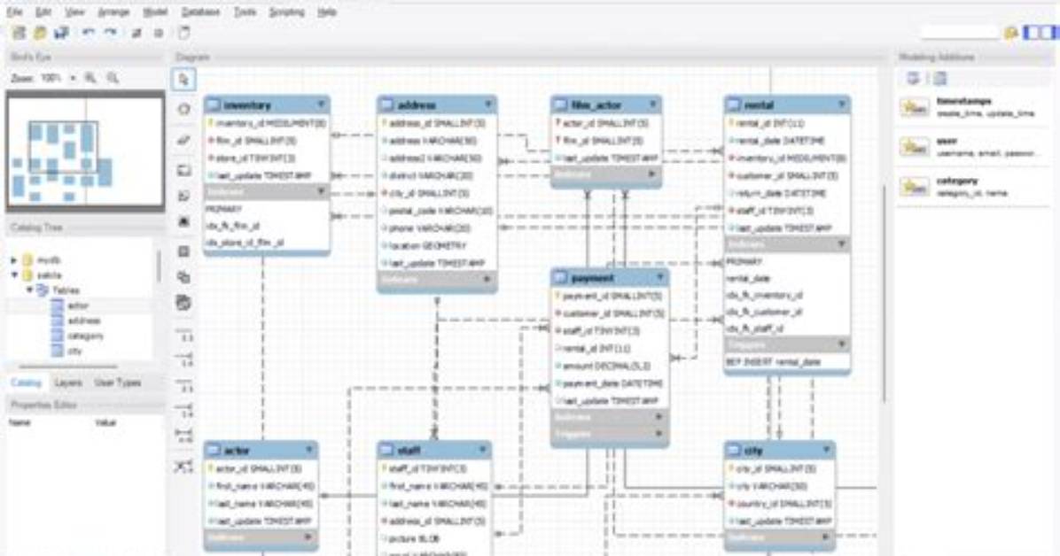Collapse the payment table header arrow
The height and width of the screenshot is (556, 1060).
tap(660, 277)
